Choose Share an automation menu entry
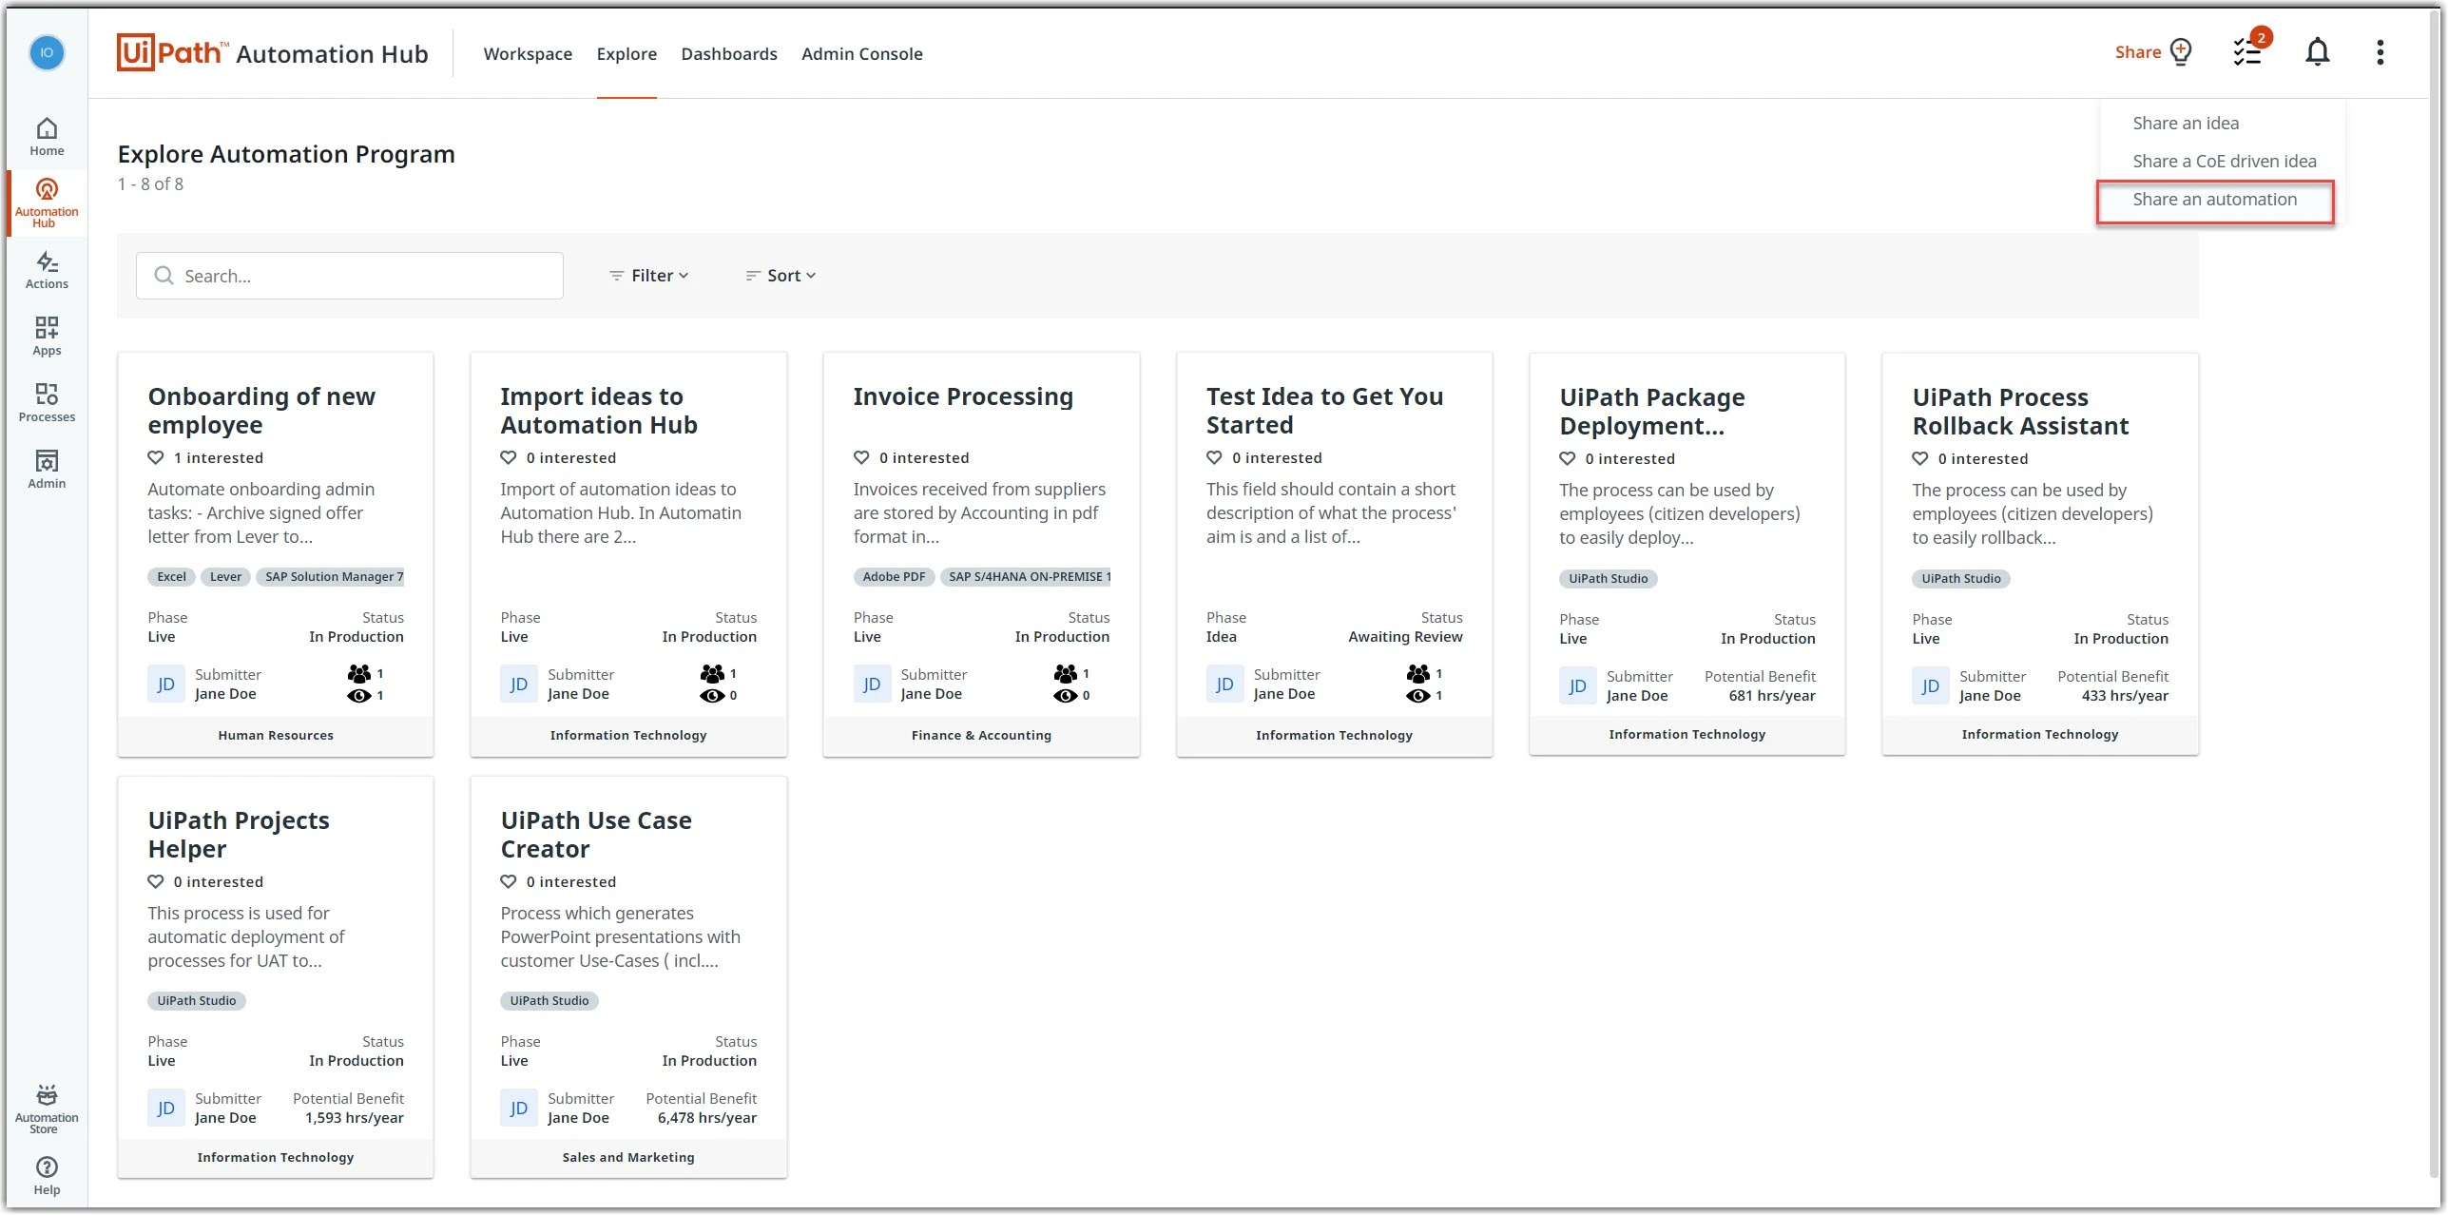Image resolution: width=2448 pixels, height=1215 pixels. click(2214, 200)
